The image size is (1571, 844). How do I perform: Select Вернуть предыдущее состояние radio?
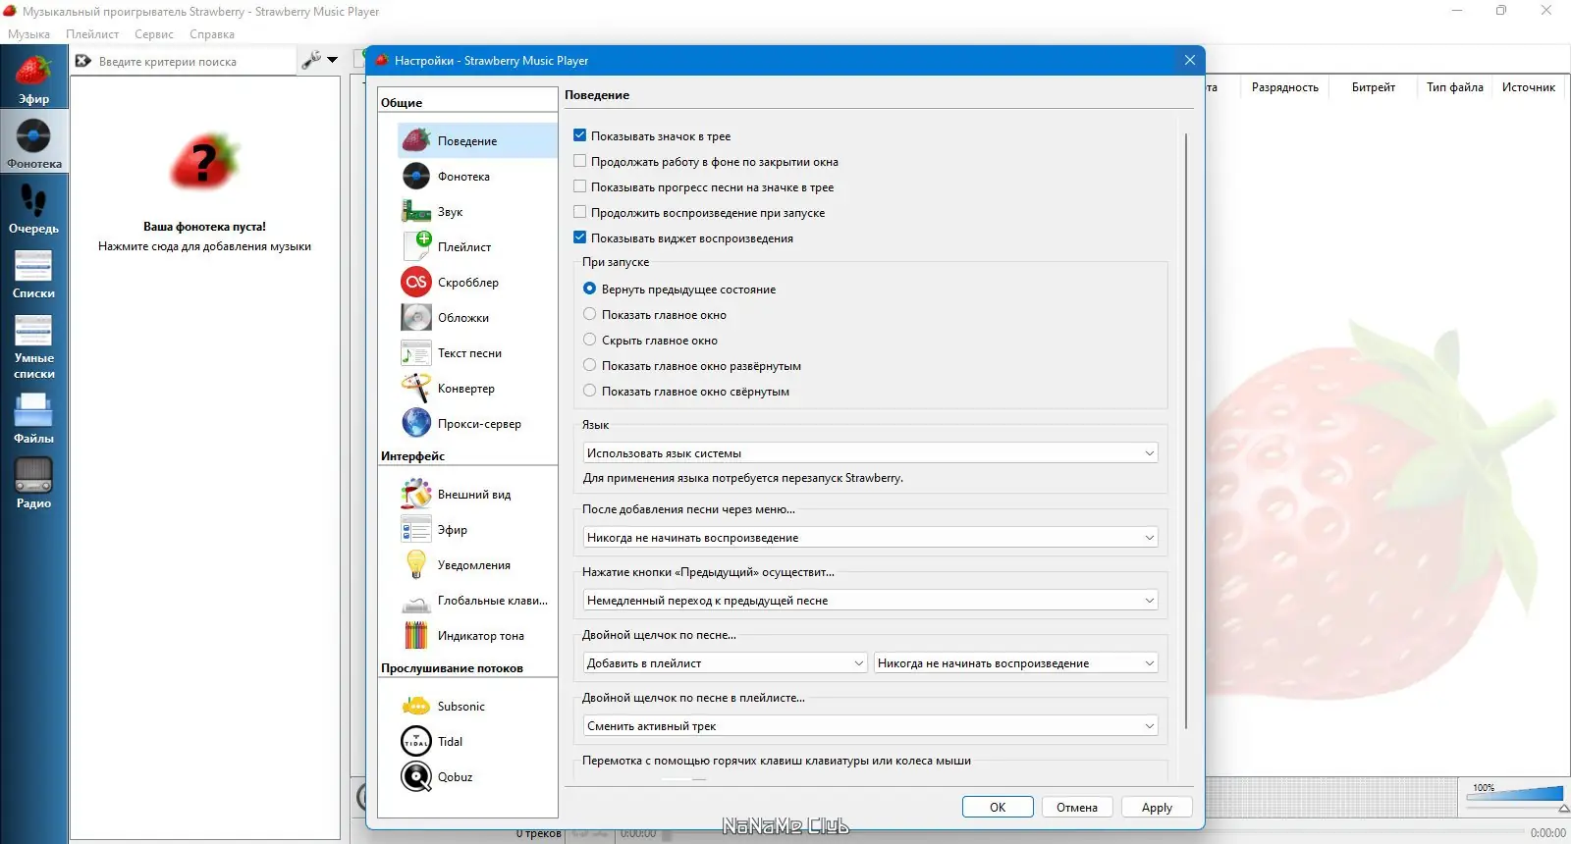point(590,289)
